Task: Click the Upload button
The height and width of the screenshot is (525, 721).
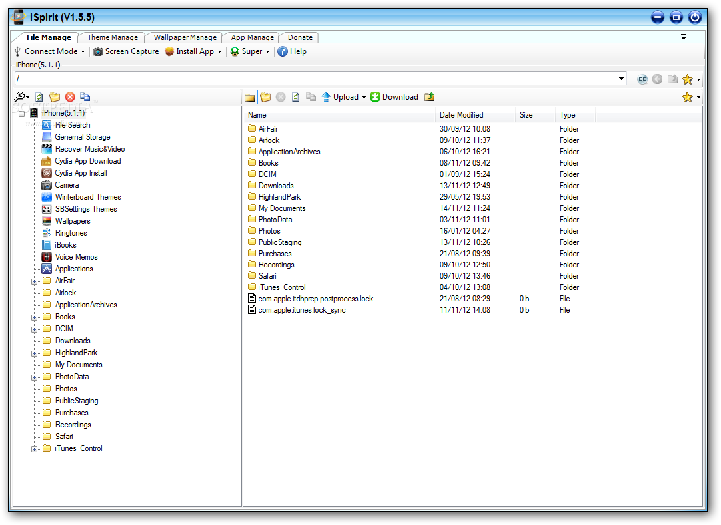Action: pyautogui.click(x=340, y=97)
